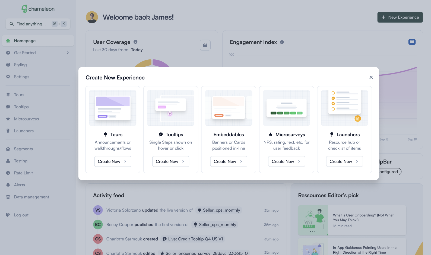The width and height of the screenshot is (431, 255).
Task: Expand the Get Started chevron arrow
Action: click(x=68, y=53)
